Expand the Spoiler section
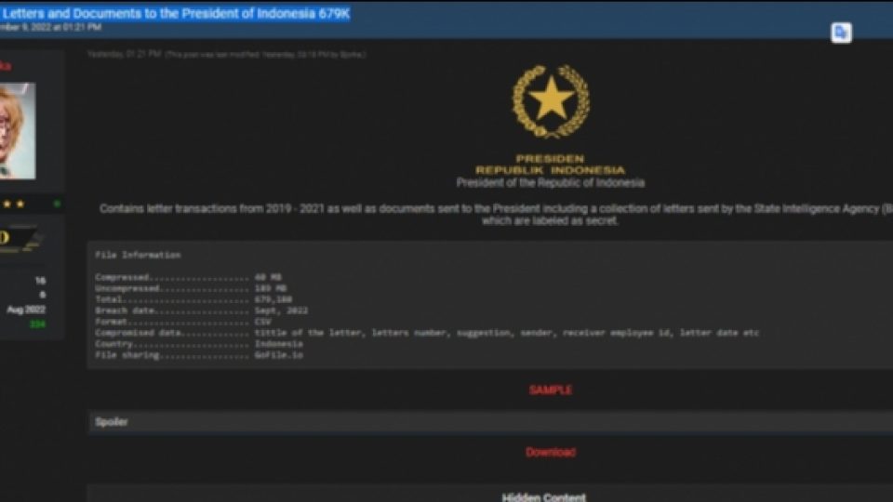893x502 pixels. pos(490,422)
